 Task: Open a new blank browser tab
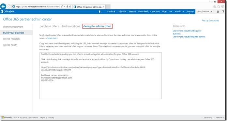click(x=108, y=7)
